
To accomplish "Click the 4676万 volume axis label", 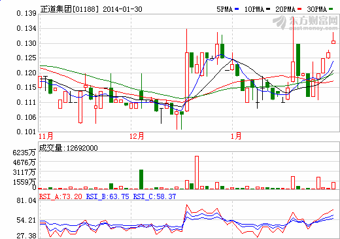I will coord(24,162).
